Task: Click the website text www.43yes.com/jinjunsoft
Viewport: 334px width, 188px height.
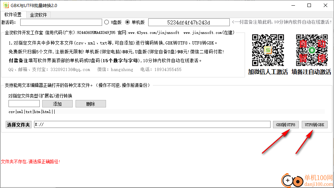Action: click(154, 33)
